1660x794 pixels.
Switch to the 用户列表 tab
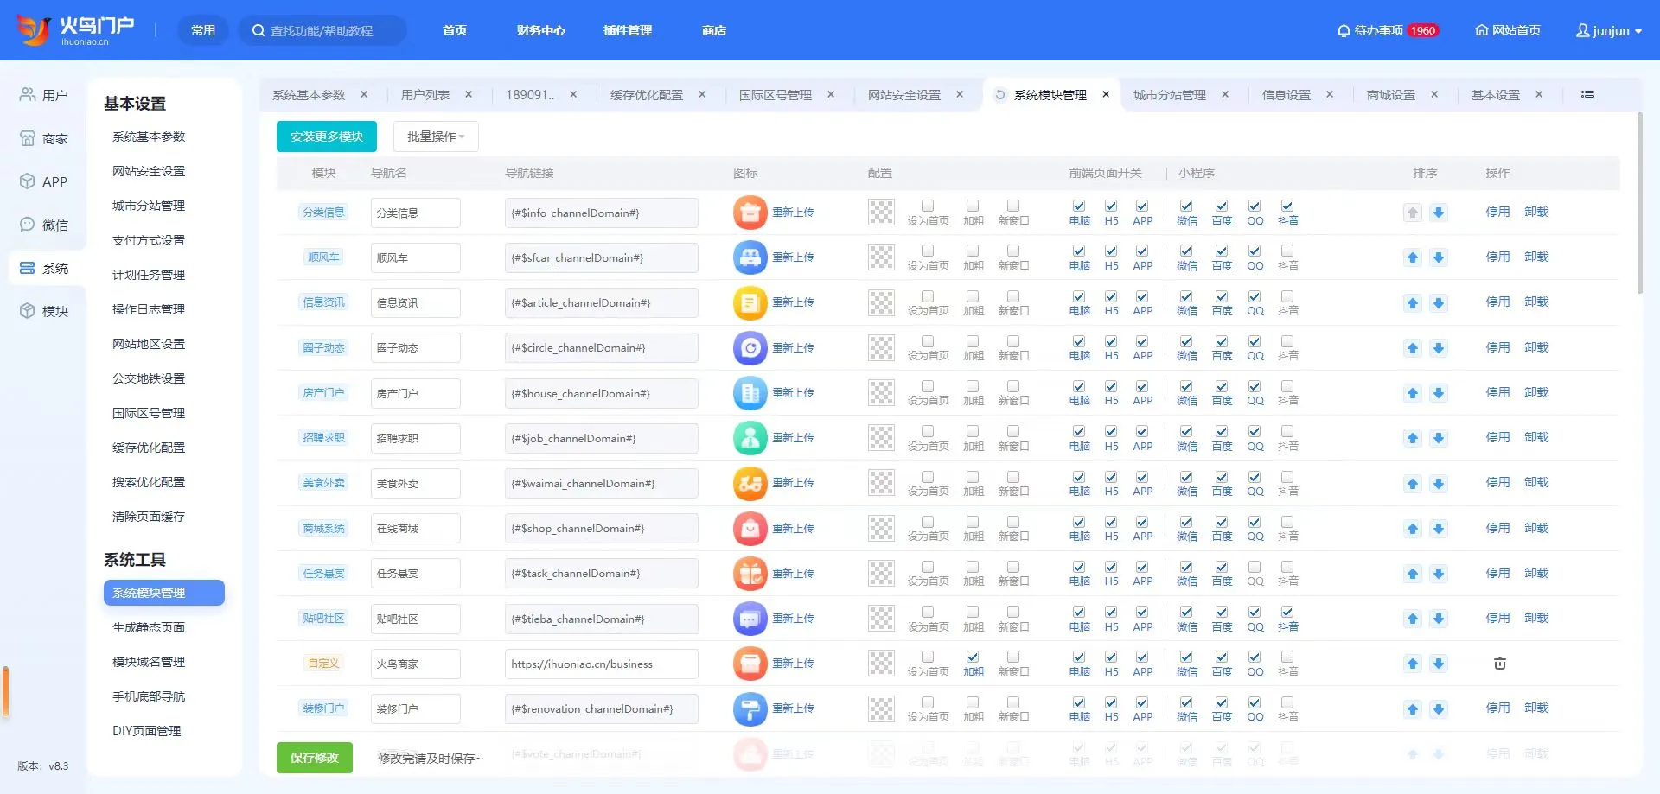(425, 95)
